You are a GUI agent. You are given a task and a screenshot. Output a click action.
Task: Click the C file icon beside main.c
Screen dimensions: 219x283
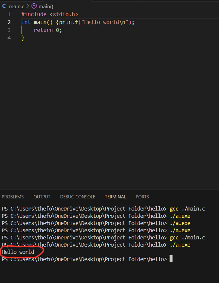[4, 6]
